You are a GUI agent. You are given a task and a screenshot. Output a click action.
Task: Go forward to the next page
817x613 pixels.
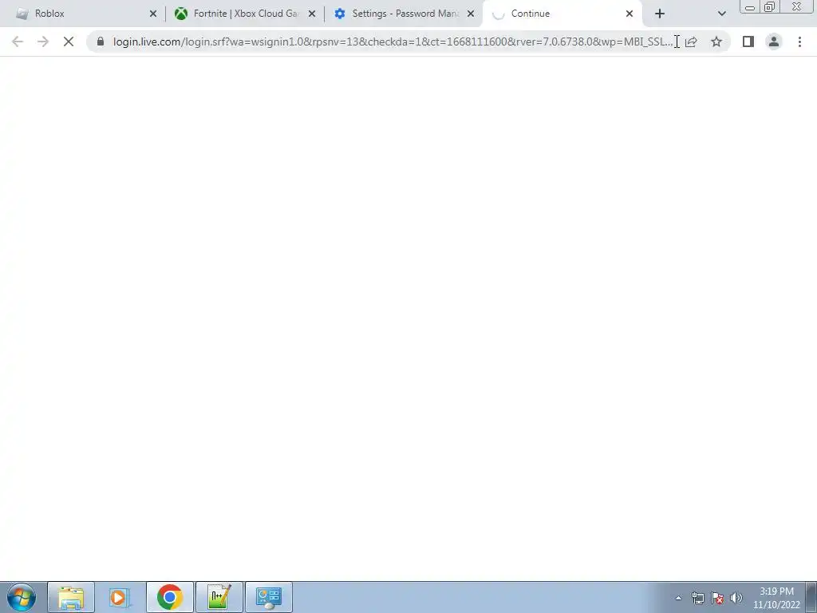(43, 42)
